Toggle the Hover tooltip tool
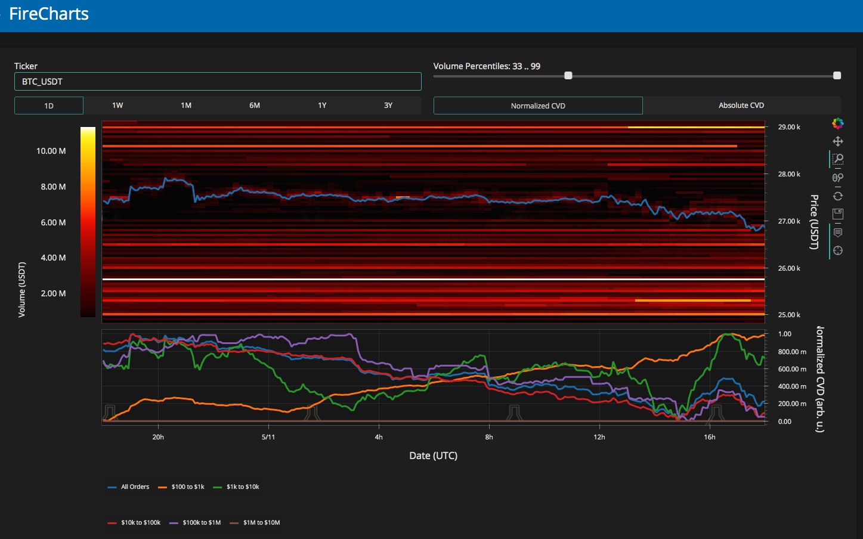This screenshot has height=539, width=863. tap(838, 233)
